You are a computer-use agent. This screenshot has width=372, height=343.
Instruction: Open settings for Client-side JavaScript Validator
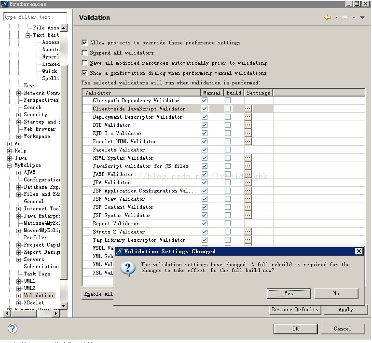pyautogui.click(x=248, y=109)
